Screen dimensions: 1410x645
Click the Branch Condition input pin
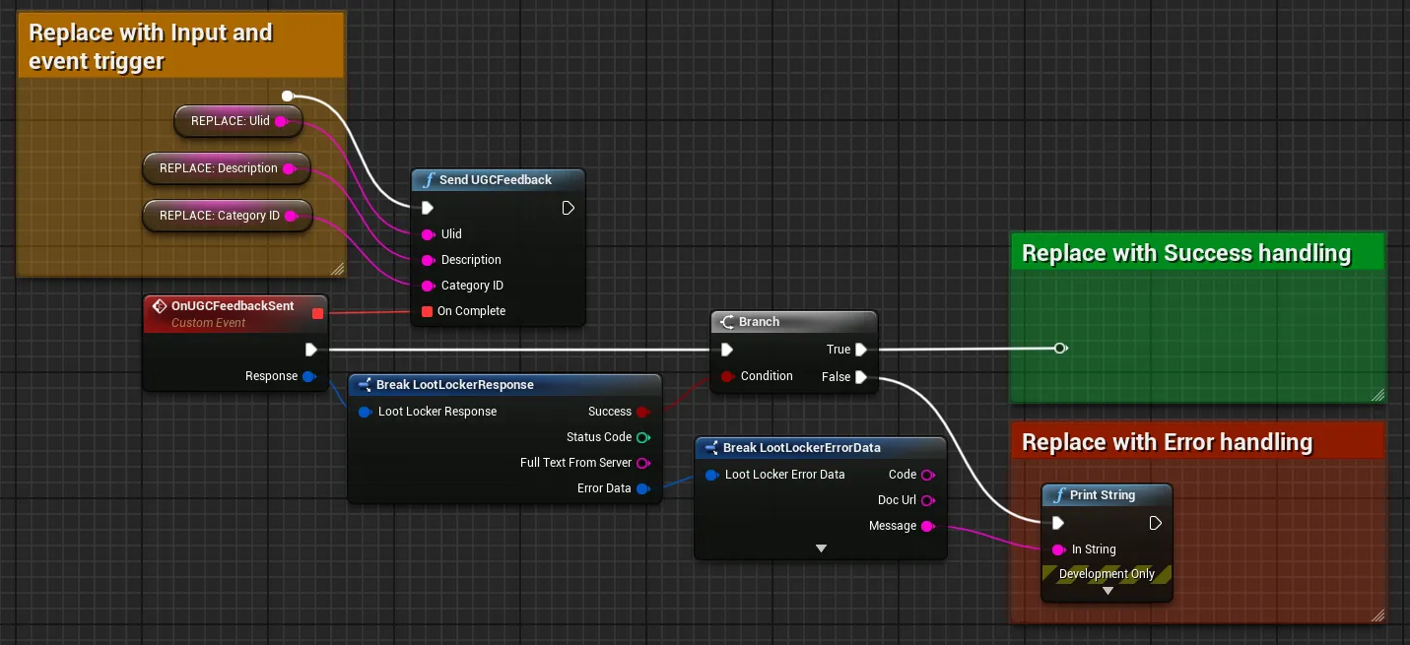pyautogui.click(x=727, y=376)
